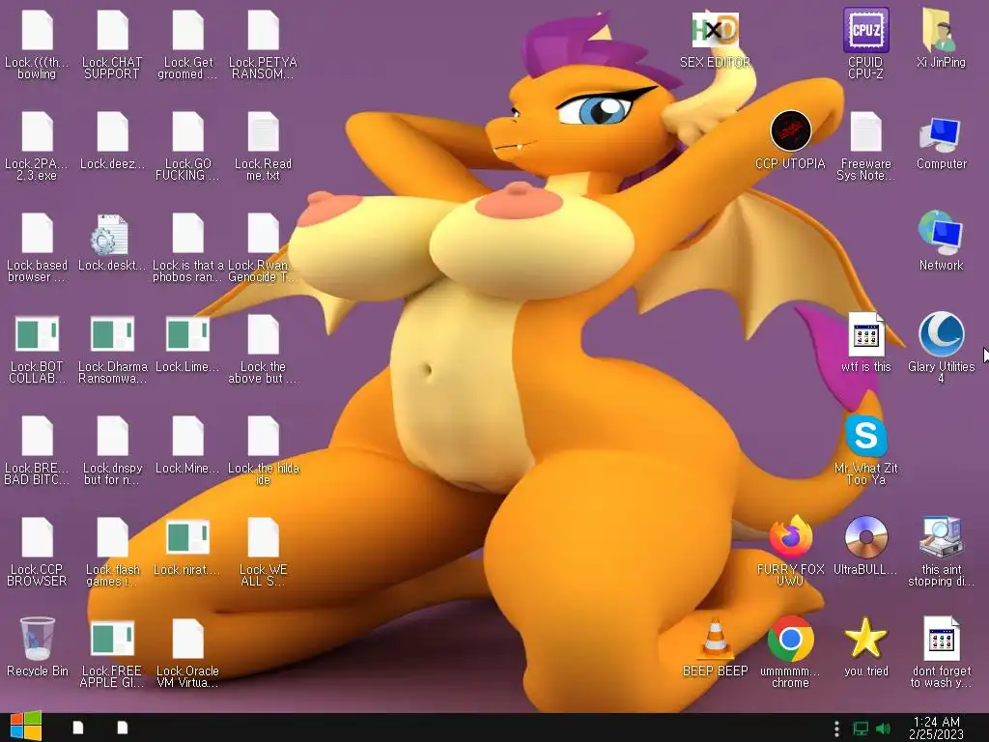The height and width of the screenshot is (742, 989).
Task: Launch Skype icon labeled Mr. What Zit Too Ya
Action: (866, 436)
